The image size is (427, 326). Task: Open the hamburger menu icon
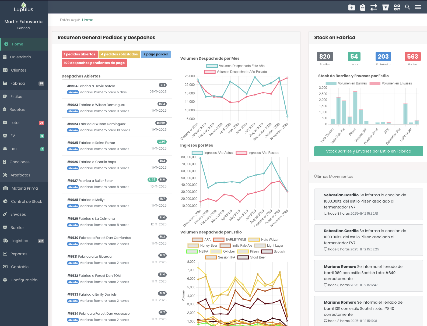[418, 7]
